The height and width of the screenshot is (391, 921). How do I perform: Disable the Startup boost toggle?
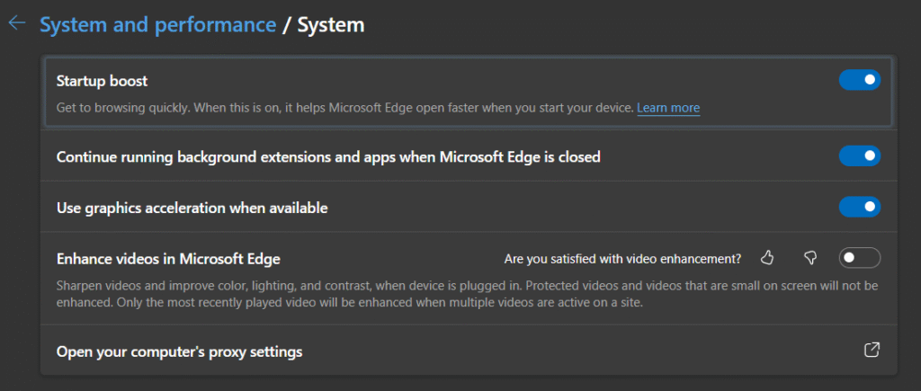[x=859, y=80]
